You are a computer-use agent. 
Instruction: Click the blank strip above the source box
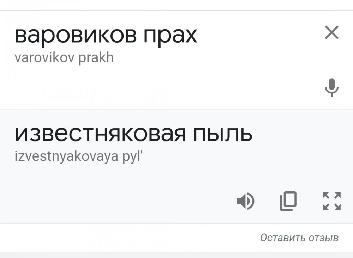(176, 5)
